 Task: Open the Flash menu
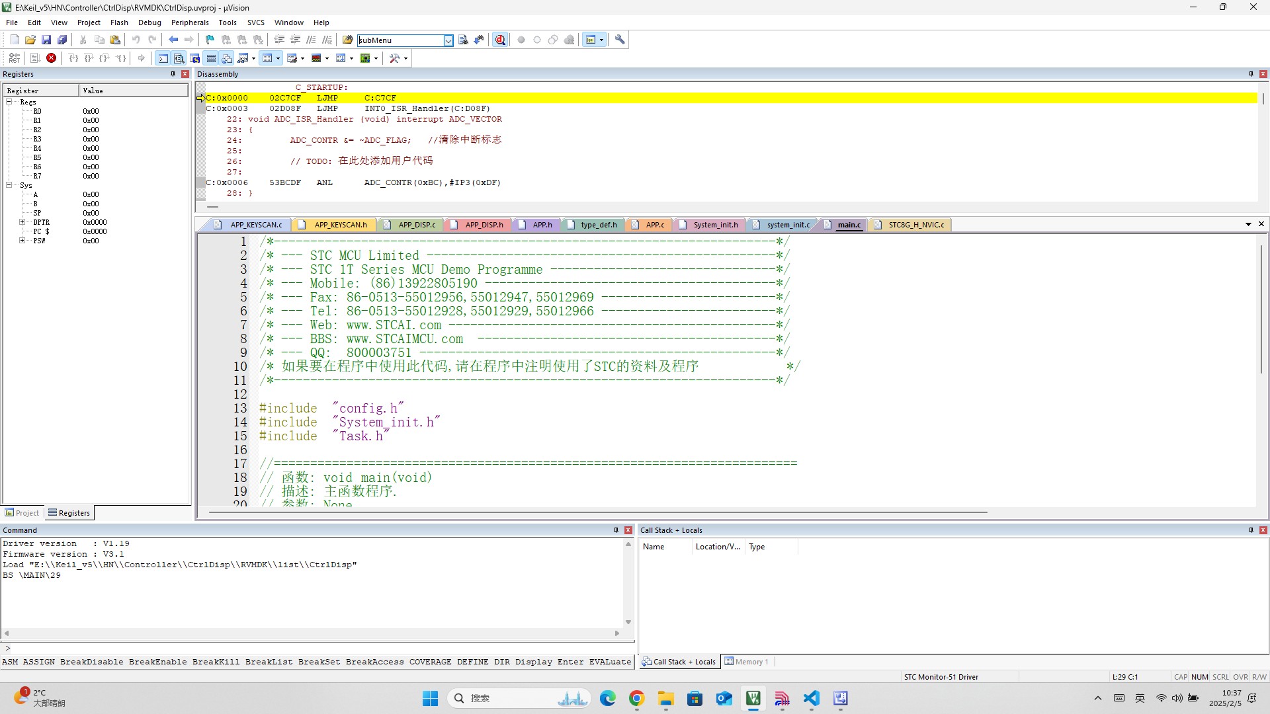[x=119, y=22]
